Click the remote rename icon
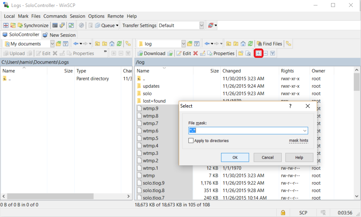The width and height of the screenshot is (361, 217). (202, 53)
